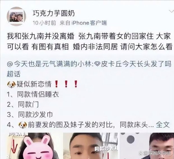
Task: Open username 巧克力芋圆奶
Action: coord(54,13)
